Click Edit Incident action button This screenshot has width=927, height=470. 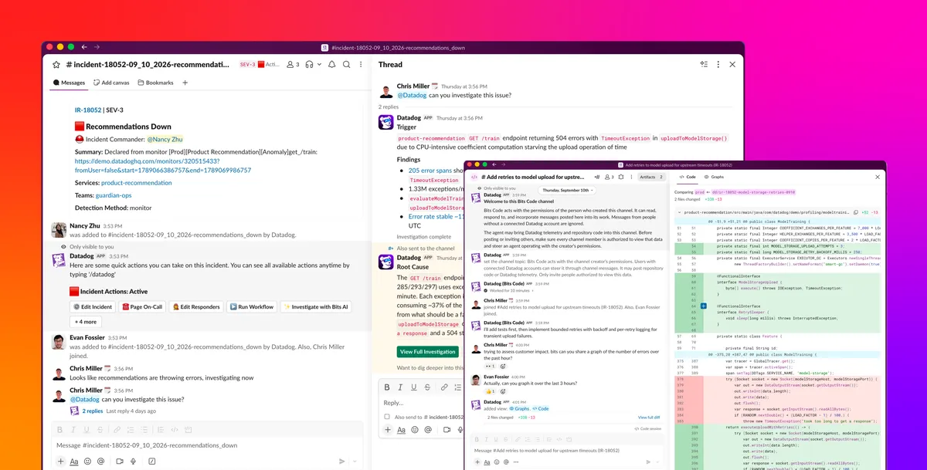coord(93,306)
